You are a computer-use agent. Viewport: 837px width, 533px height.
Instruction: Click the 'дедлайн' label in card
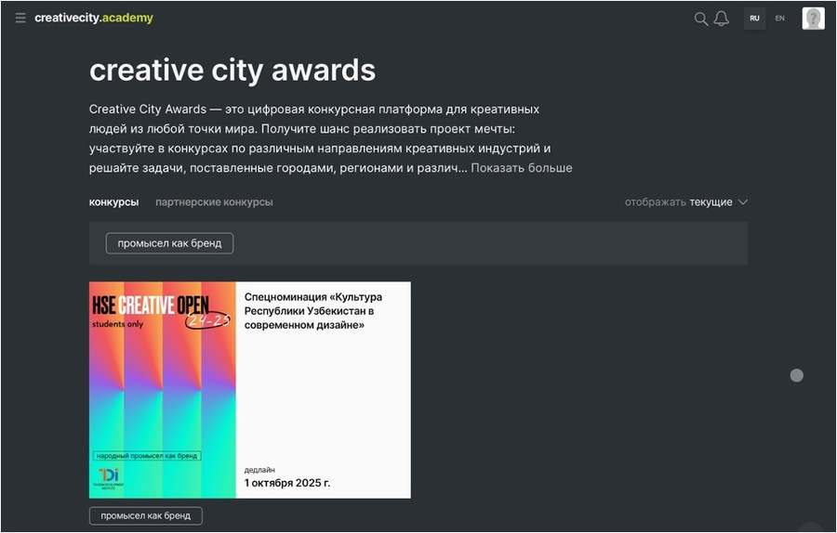click(259, 470)
